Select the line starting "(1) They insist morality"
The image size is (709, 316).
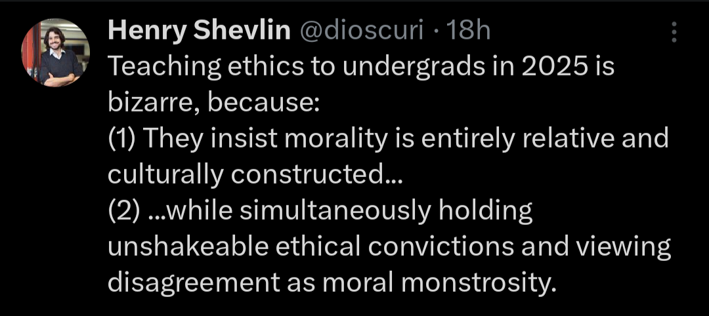pyautogui.click(x=387, y=139)
